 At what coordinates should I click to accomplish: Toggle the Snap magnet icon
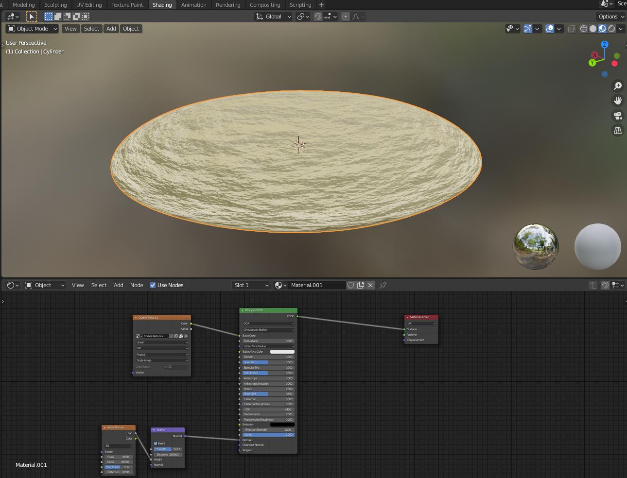[x=318, y=17]
